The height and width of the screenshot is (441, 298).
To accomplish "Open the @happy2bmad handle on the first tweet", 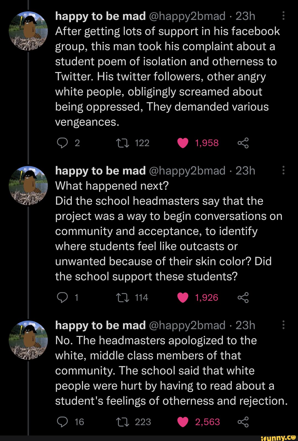I will pos(187,16).
